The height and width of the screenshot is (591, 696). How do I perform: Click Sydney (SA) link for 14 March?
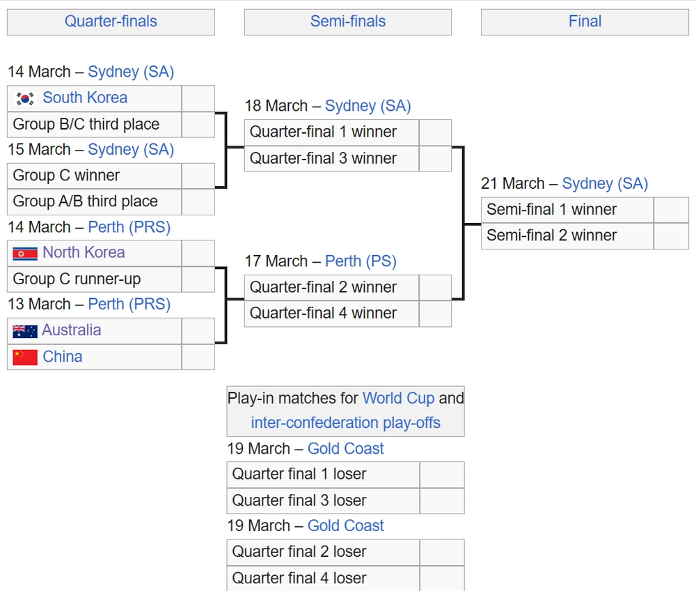131,72
